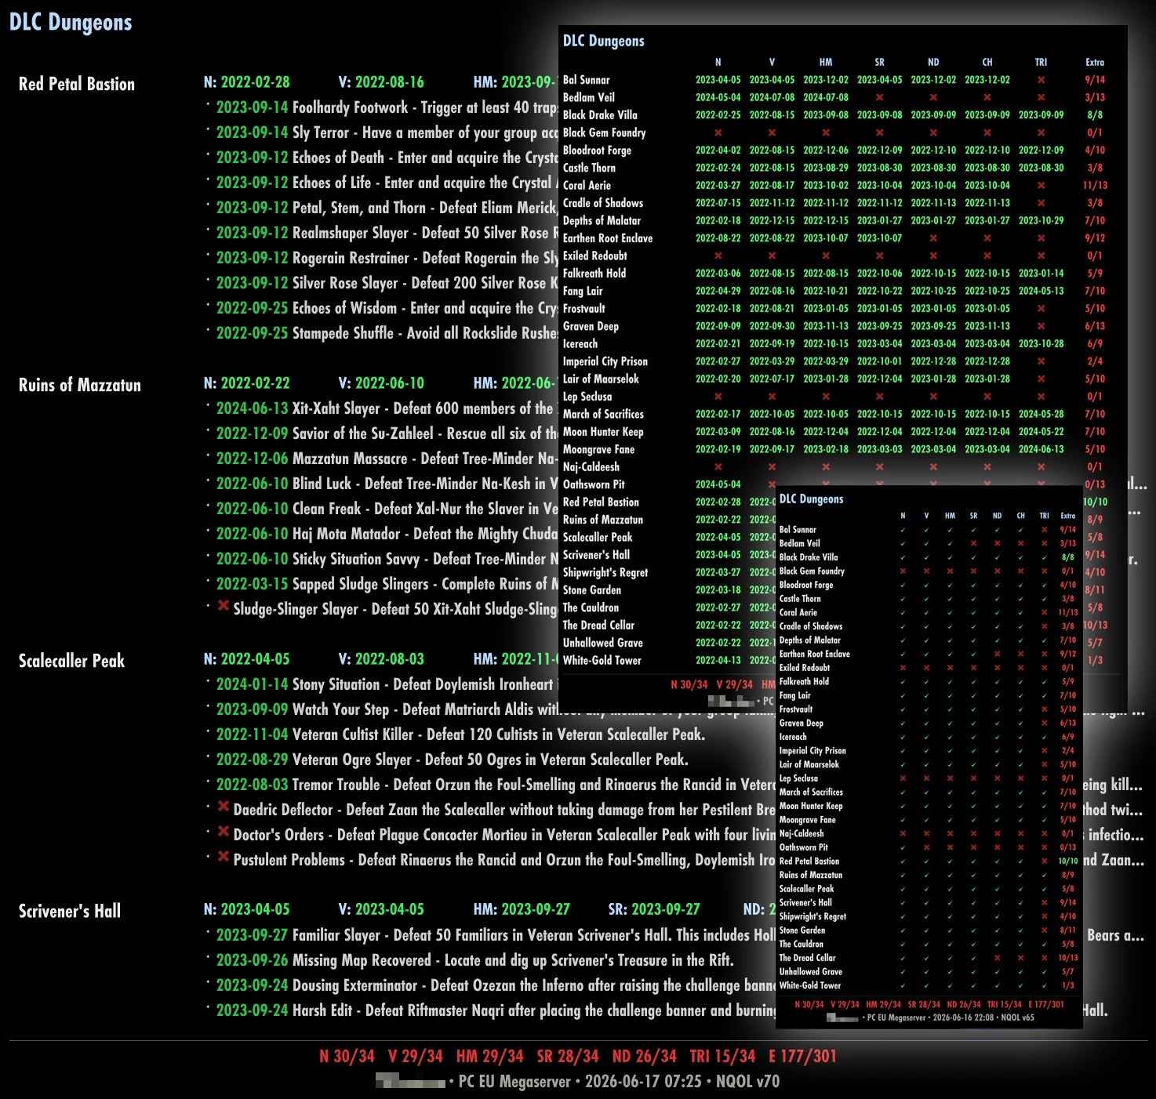
Task: Click Coral Aerie's TRI red X in dated table
Action: point(1041,186)
